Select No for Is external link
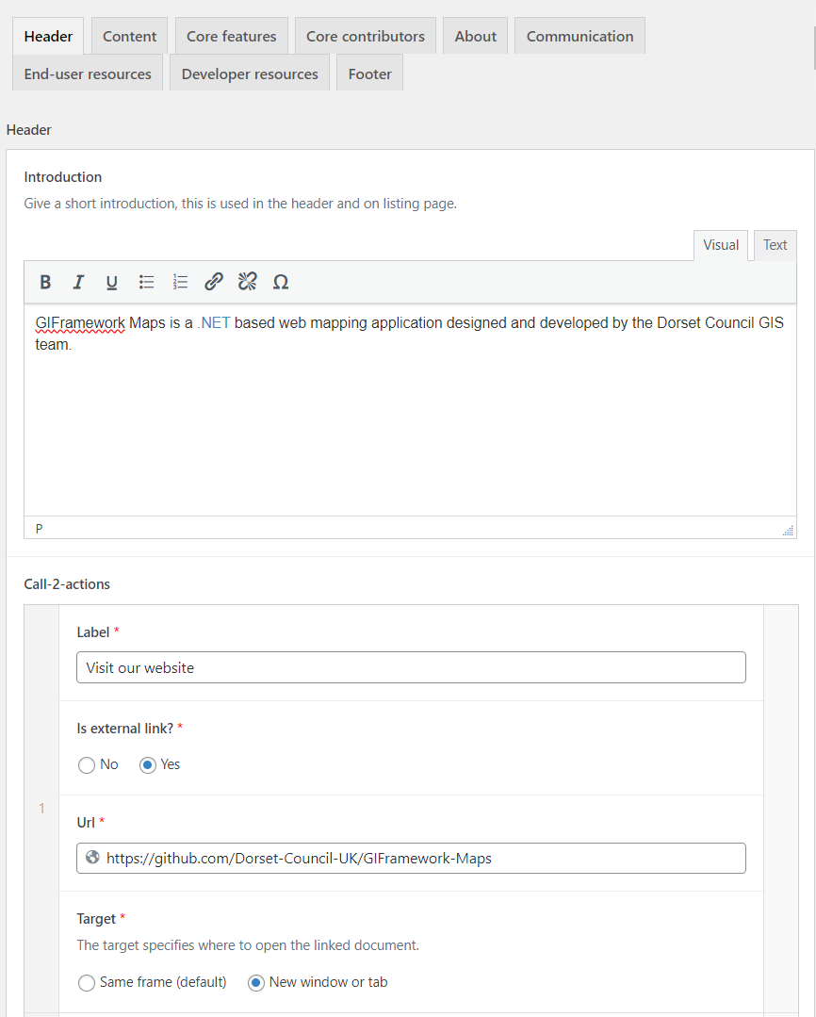This screenshot has height=1017, width=816. tap(88, 764)
